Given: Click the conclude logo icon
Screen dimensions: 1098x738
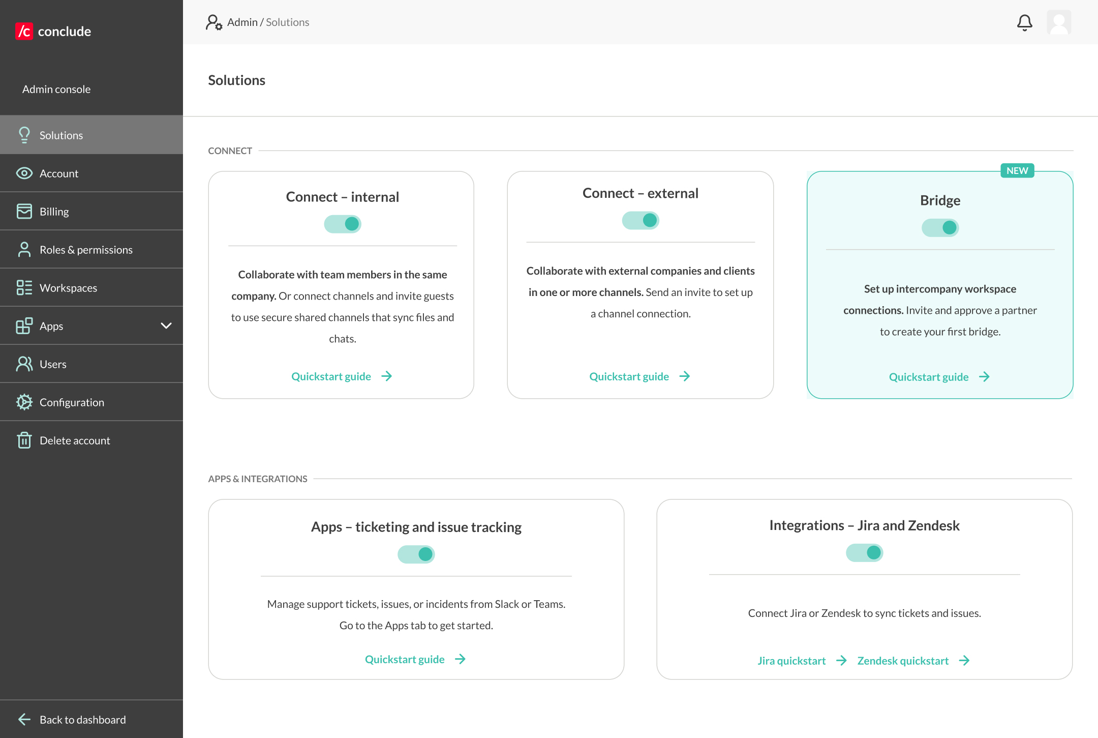Looking at the screenshot, I should click(24, 31).
